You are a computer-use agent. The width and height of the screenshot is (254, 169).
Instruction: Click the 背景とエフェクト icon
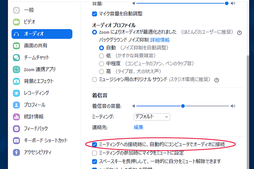[x=17, y=81]
